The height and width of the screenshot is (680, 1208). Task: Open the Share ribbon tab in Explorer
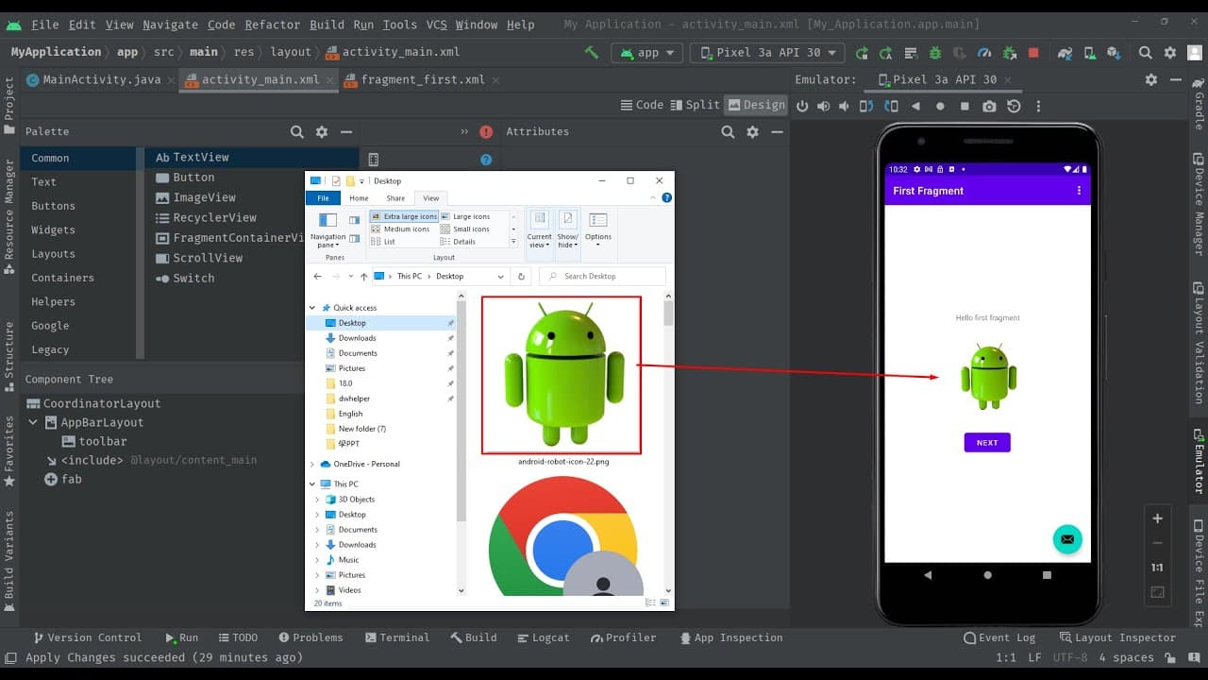point(395,198)
